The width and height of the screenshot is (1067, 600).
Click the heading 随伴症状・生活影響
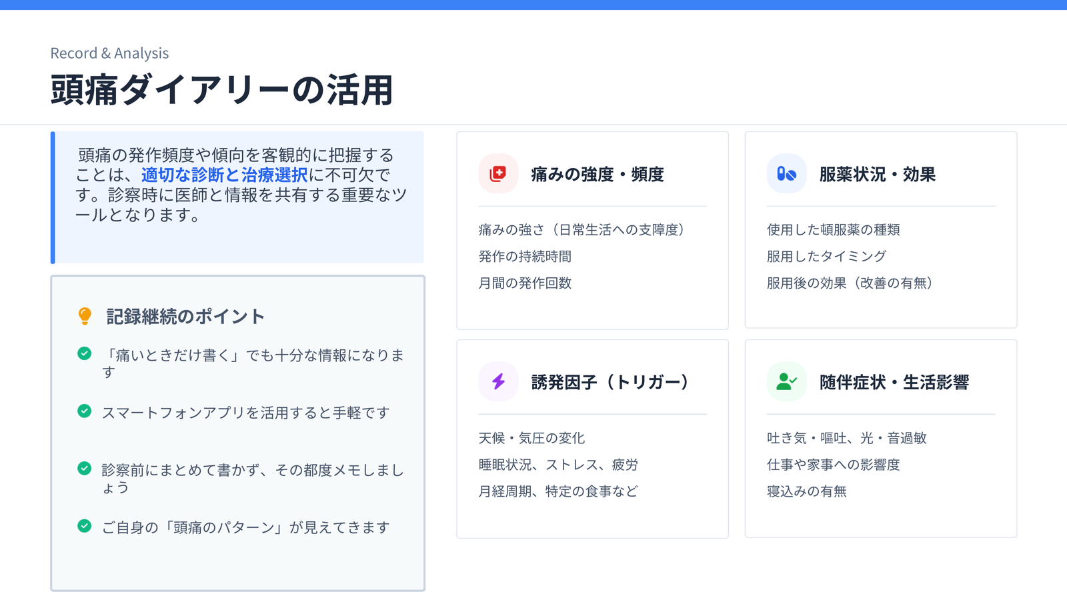coord(894,382)
